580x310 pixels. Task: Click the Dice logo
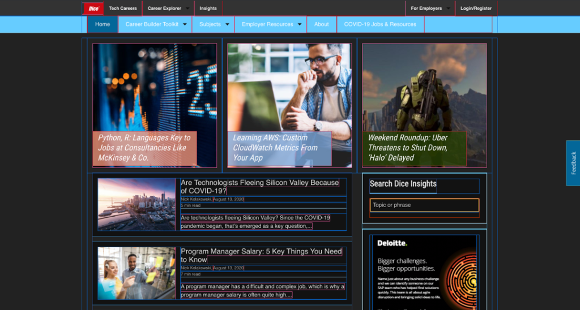pyautogui.click(x=93, y=8)
